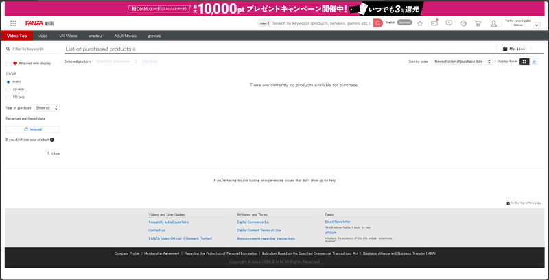
Task: Open frequently asked questions link
Action: coord(169,222)
